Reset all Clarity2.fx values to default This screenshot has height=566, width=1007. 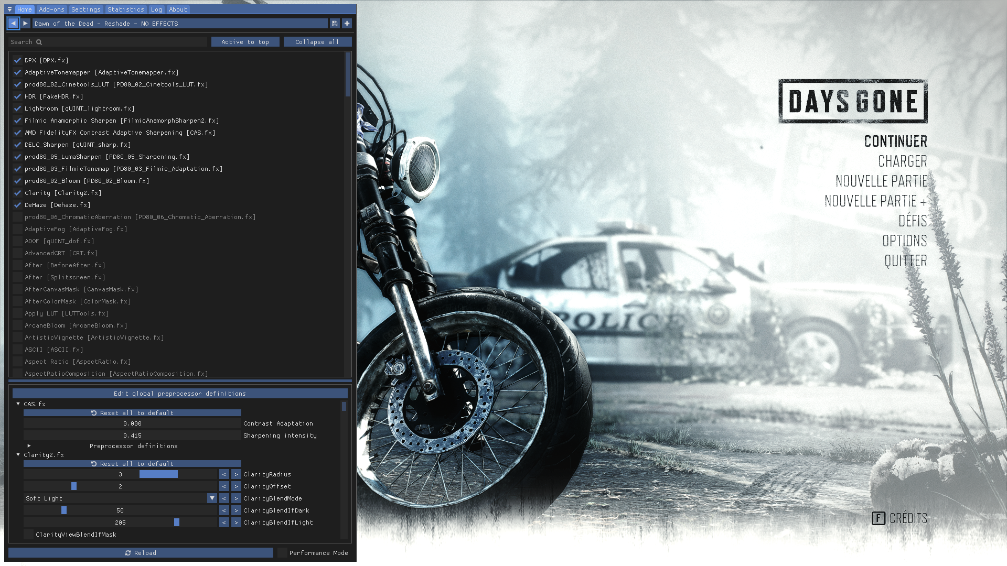[132, 464]
